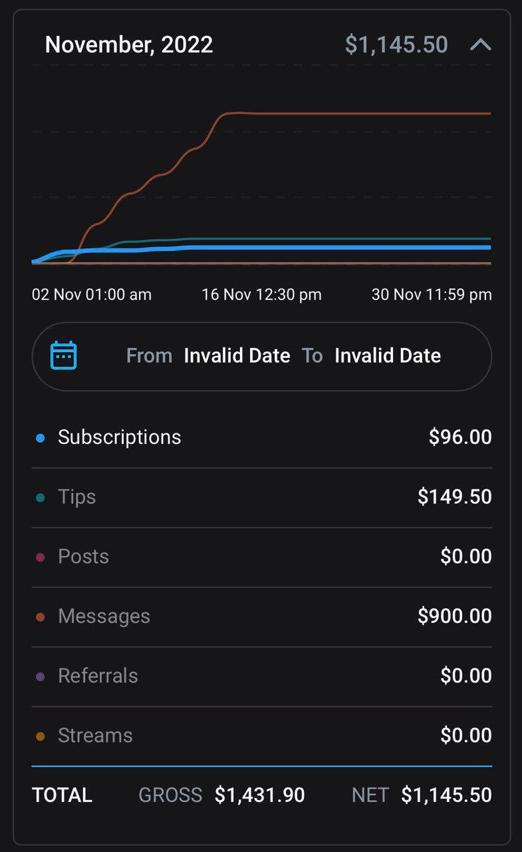Click the 16 Nov 12:30 pm axis label

click(261, 294)
